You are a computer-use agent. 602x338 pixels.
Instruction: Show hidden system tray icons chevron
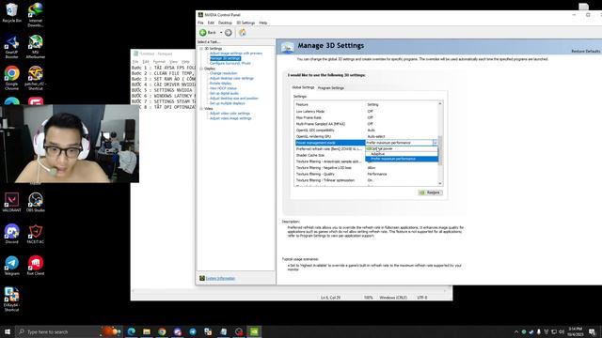click(516, 331)
